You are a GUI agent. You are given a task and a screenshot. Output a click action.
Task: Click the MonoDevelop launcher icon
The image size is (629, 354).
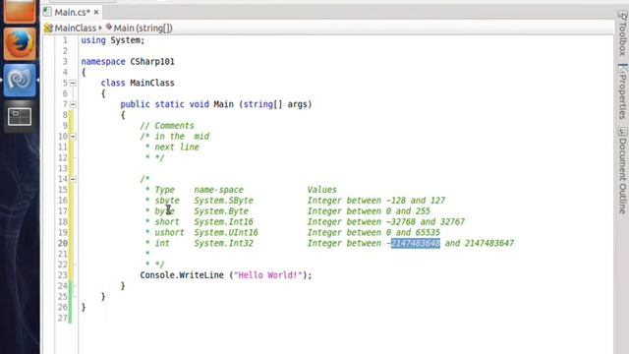(20, 81)
